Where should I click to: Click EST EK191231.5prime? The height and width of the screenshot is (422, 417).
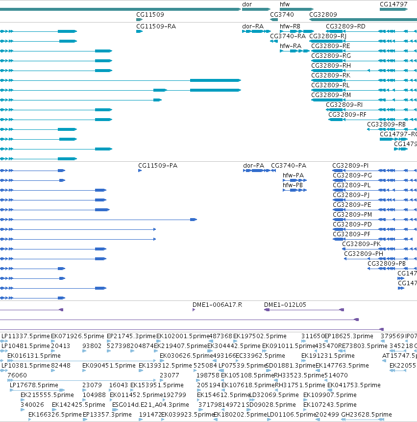(x=328, y=356)
